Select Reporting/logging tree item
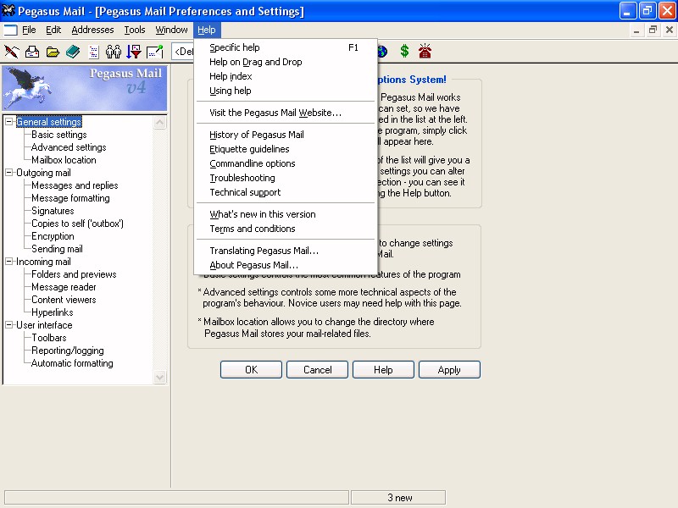Viewport: 678px width, 508px height. click(68, 351)
